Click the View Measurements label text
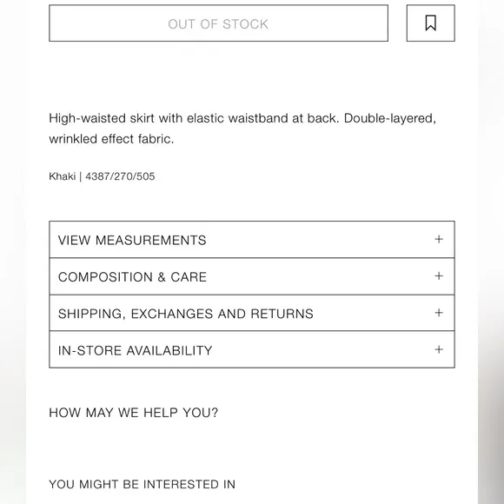504x504 pixels. pyautogui.click(x=132, y=240)
